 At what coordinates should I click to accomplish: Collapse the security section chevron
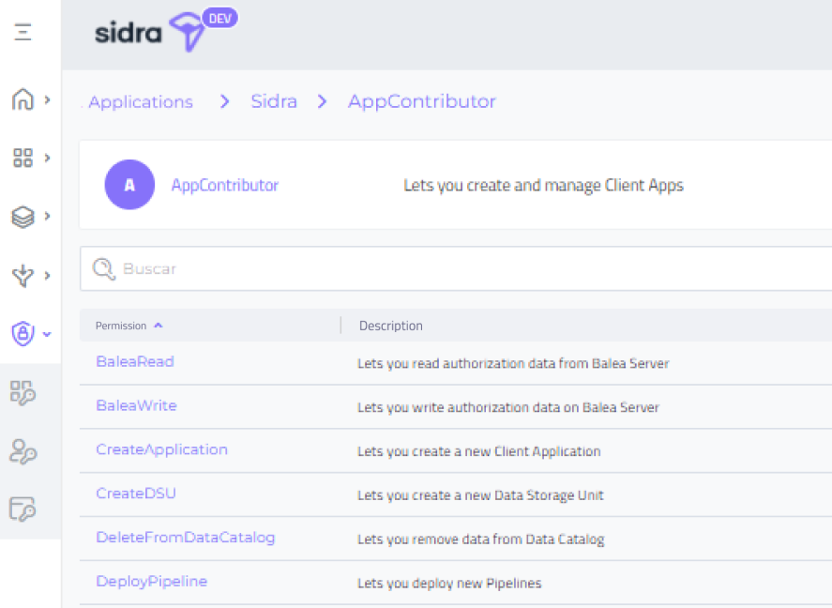[x=48, y=334]
